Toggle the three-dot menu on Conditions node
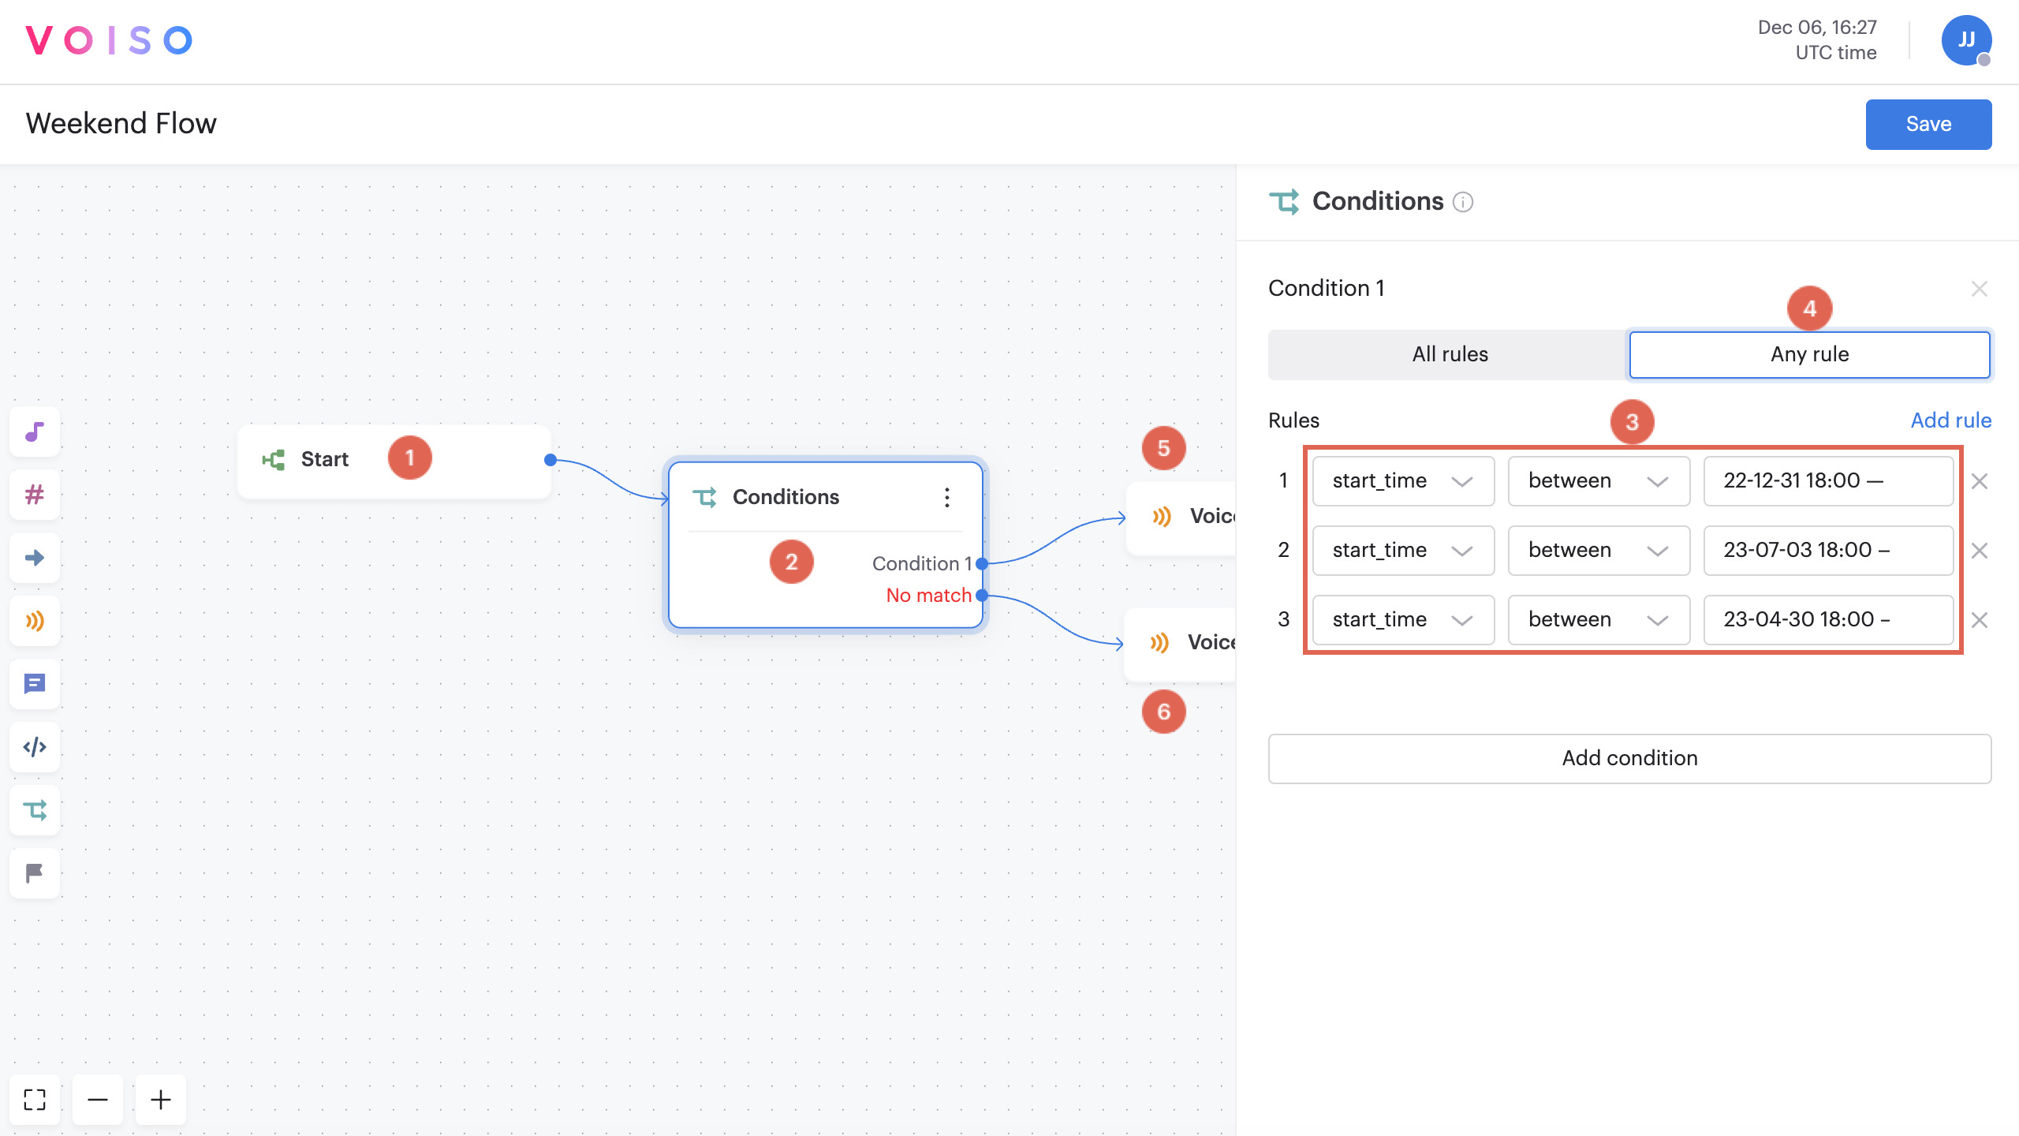This screenshot has width=2019, height=1136. [946, 496]
